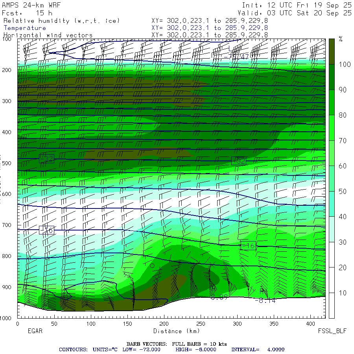Click the Init 12 UTC Fri 19 Sep 25 text
Image resolution: width=354 pixels, height=354 pixels.
click(x=297, y=5)
